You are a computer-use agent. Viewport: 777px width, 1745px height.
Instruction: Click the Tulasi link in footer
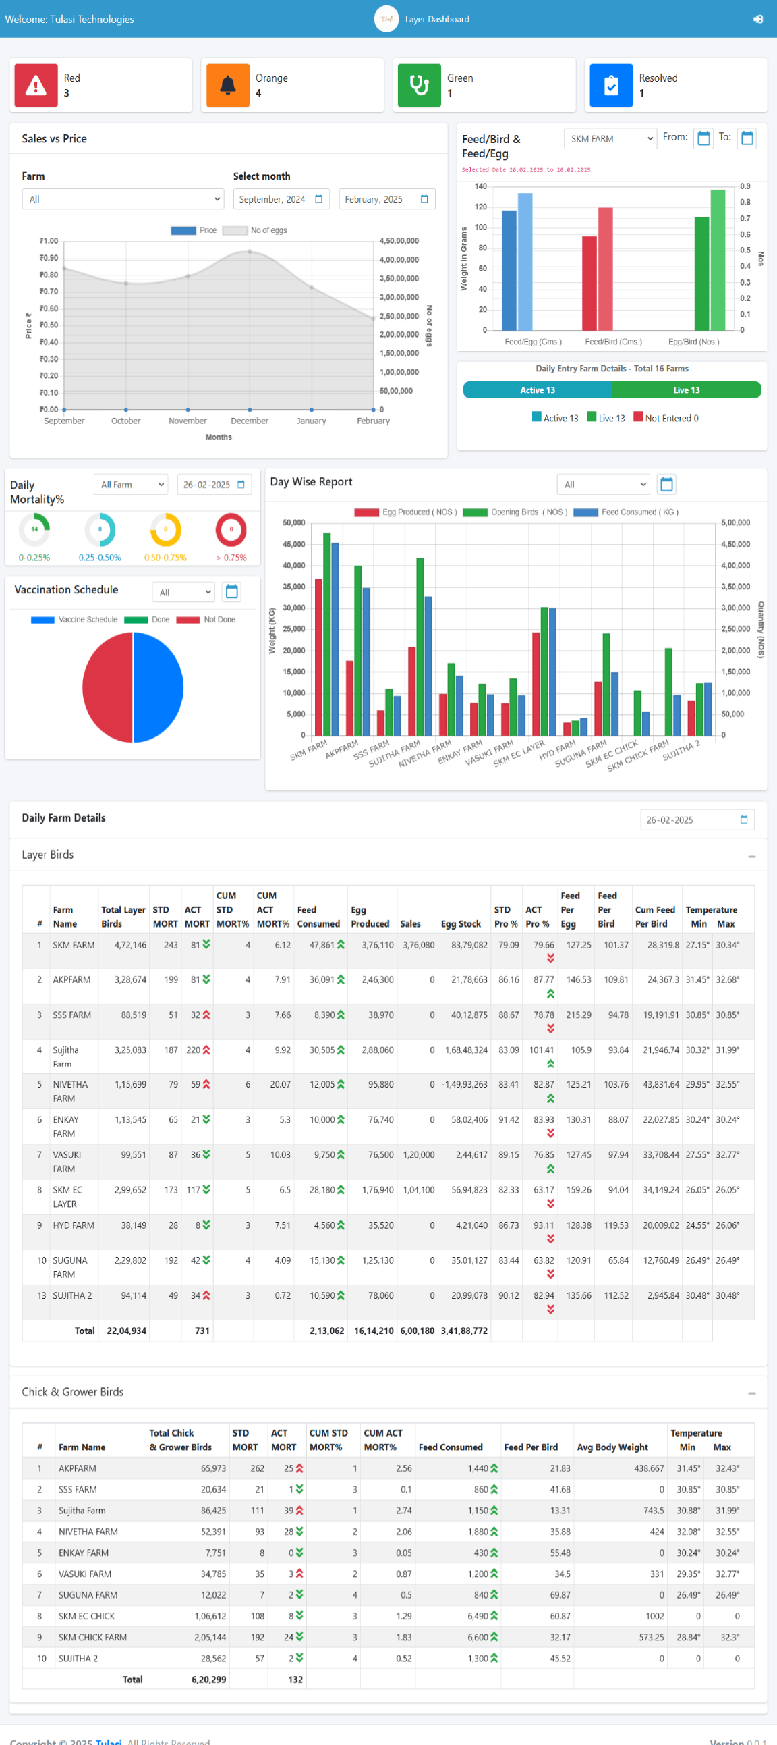109,1740
